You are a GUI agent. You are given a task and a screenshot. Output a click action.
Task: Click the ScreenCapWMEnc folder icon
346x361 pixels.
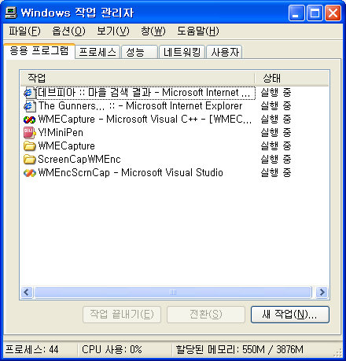pyautogui.click(x=29, y=160)
